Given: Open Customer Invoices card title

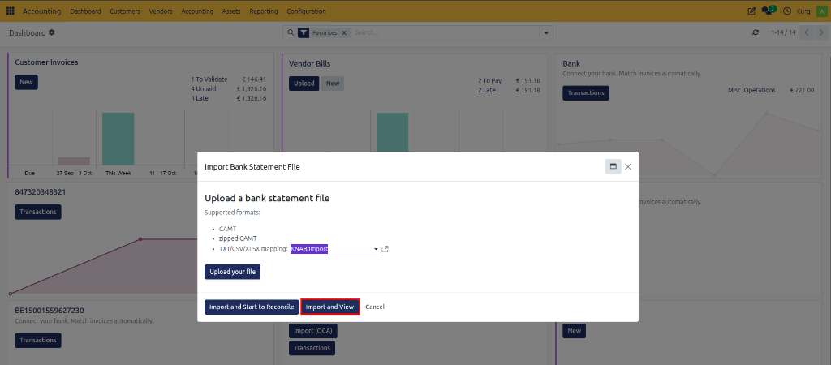Looking at the screenshot, I should click(46, 62).
